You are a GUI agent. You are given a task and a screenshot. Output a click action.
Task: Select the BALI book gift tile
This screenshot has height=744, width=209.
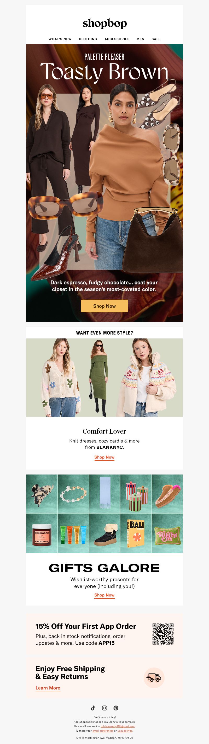pos(136,533)
